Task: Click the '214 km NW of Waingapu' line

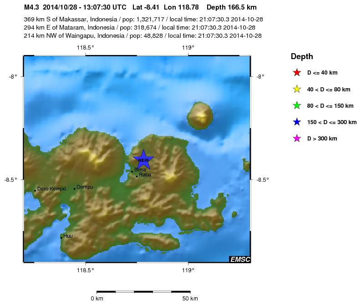Action: [143, 35]
